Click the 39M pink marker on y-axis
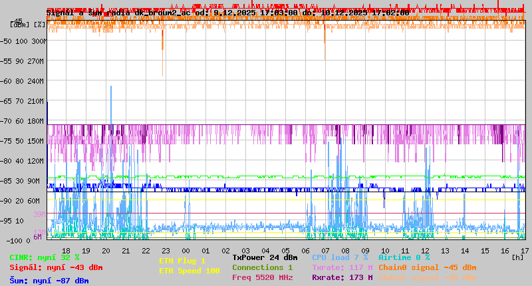 click(39, 214)
